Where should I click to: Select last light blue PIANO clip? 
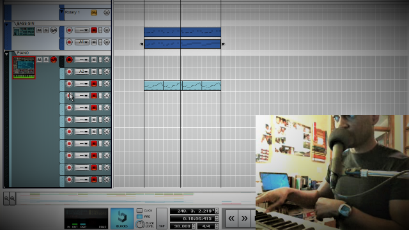(x=212, y=86)
